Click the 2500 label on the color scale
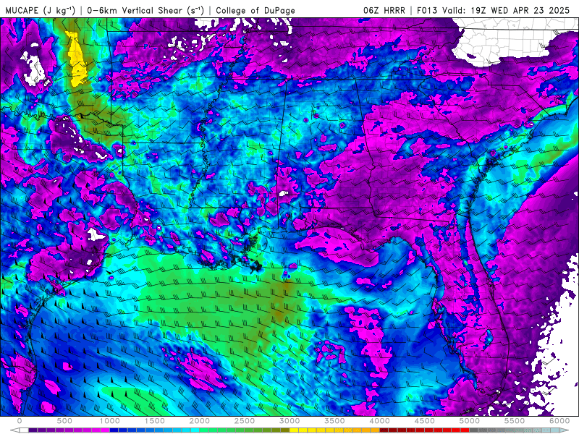 (x=245, y=421)
